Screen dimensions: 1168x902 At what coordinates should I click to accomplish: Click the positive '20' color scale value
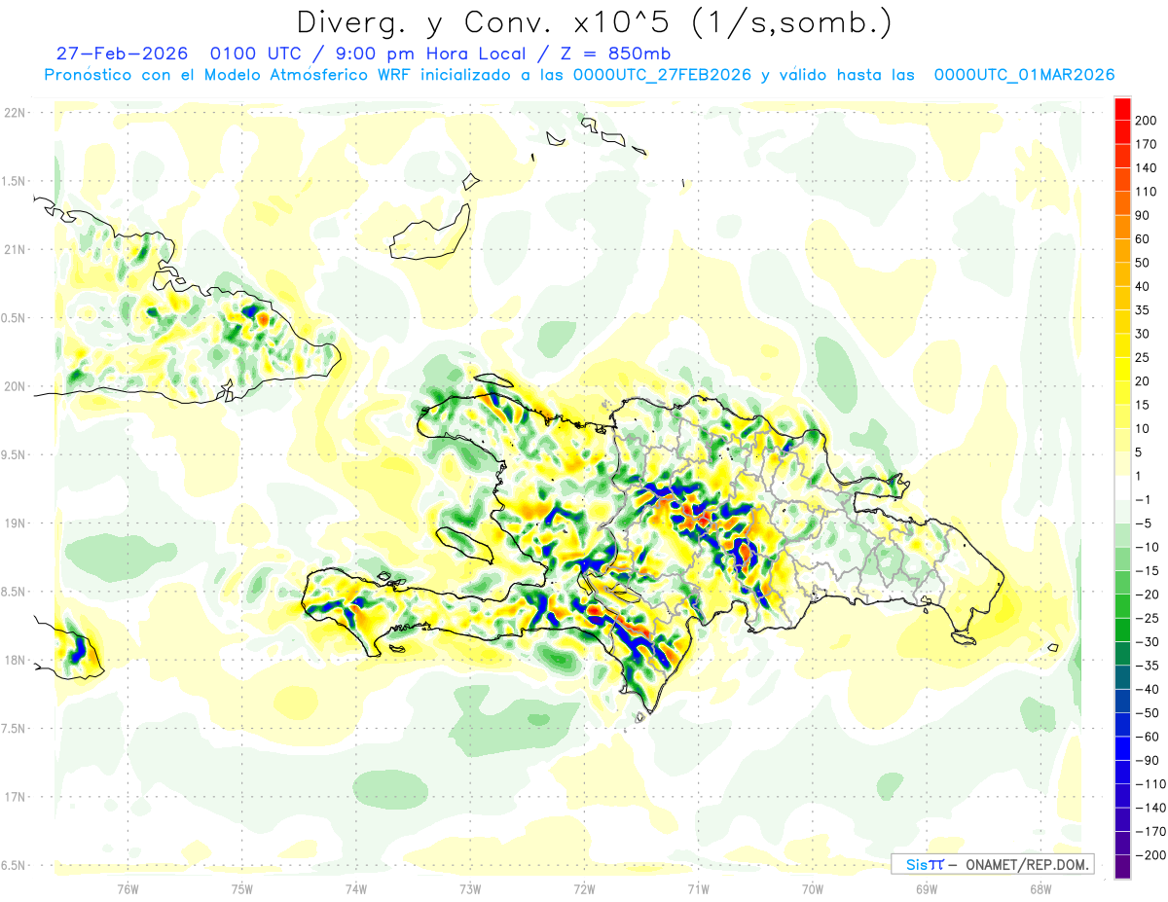tap(1144, 381)
